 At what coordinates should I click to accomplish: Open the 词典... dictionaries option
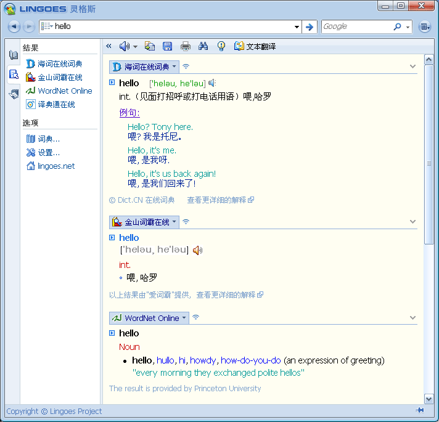(x=43, y=139)
